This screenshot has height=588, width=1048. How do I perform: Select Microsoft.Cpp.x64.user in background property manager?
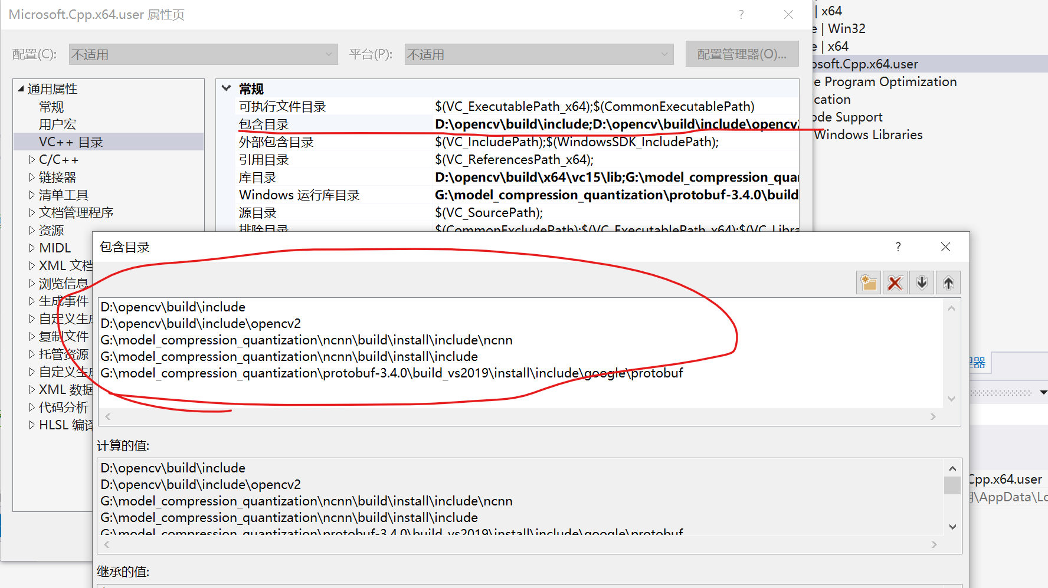tap(930, 64)
